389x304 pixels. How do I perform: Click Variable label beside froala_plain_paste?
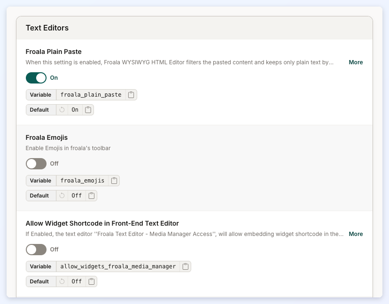[x=41, y=95]
